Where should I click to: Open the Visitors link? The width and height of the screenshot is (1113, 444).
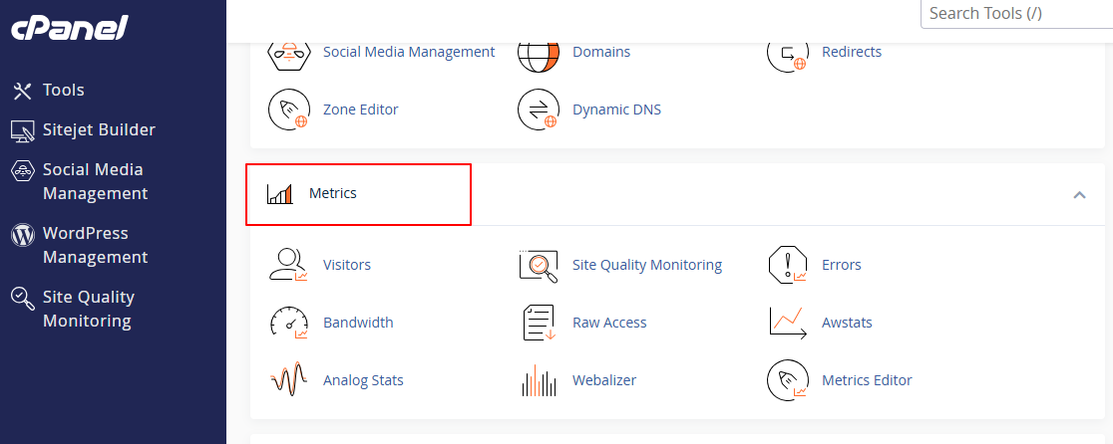click(x=347, y=265)
